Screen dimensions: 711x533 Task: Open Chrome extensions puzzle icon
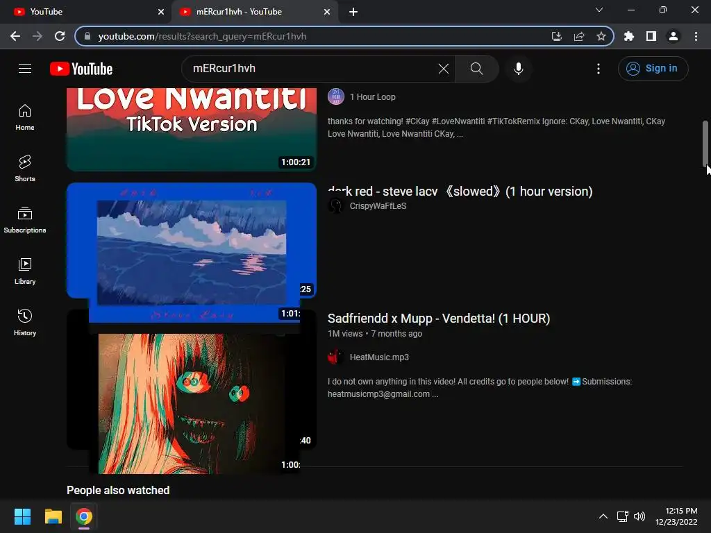[629, 36]
